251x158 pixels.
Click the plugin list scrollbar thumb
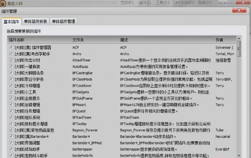[x=239, y=49]
